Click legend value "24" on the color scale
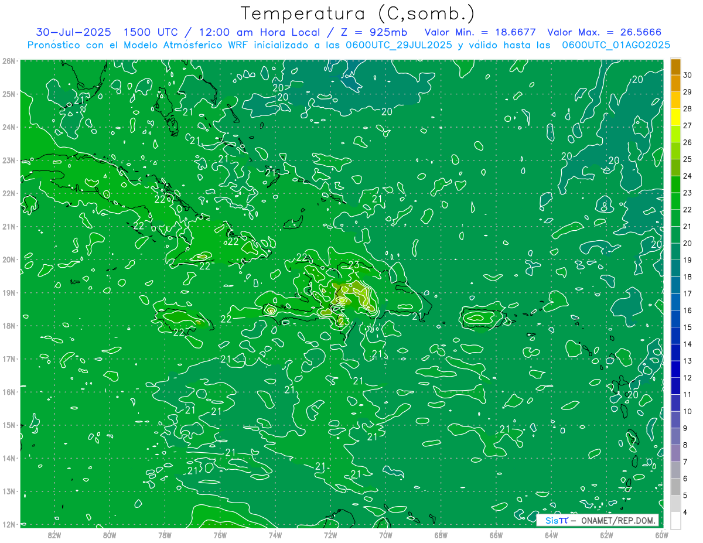 [688, 176]
